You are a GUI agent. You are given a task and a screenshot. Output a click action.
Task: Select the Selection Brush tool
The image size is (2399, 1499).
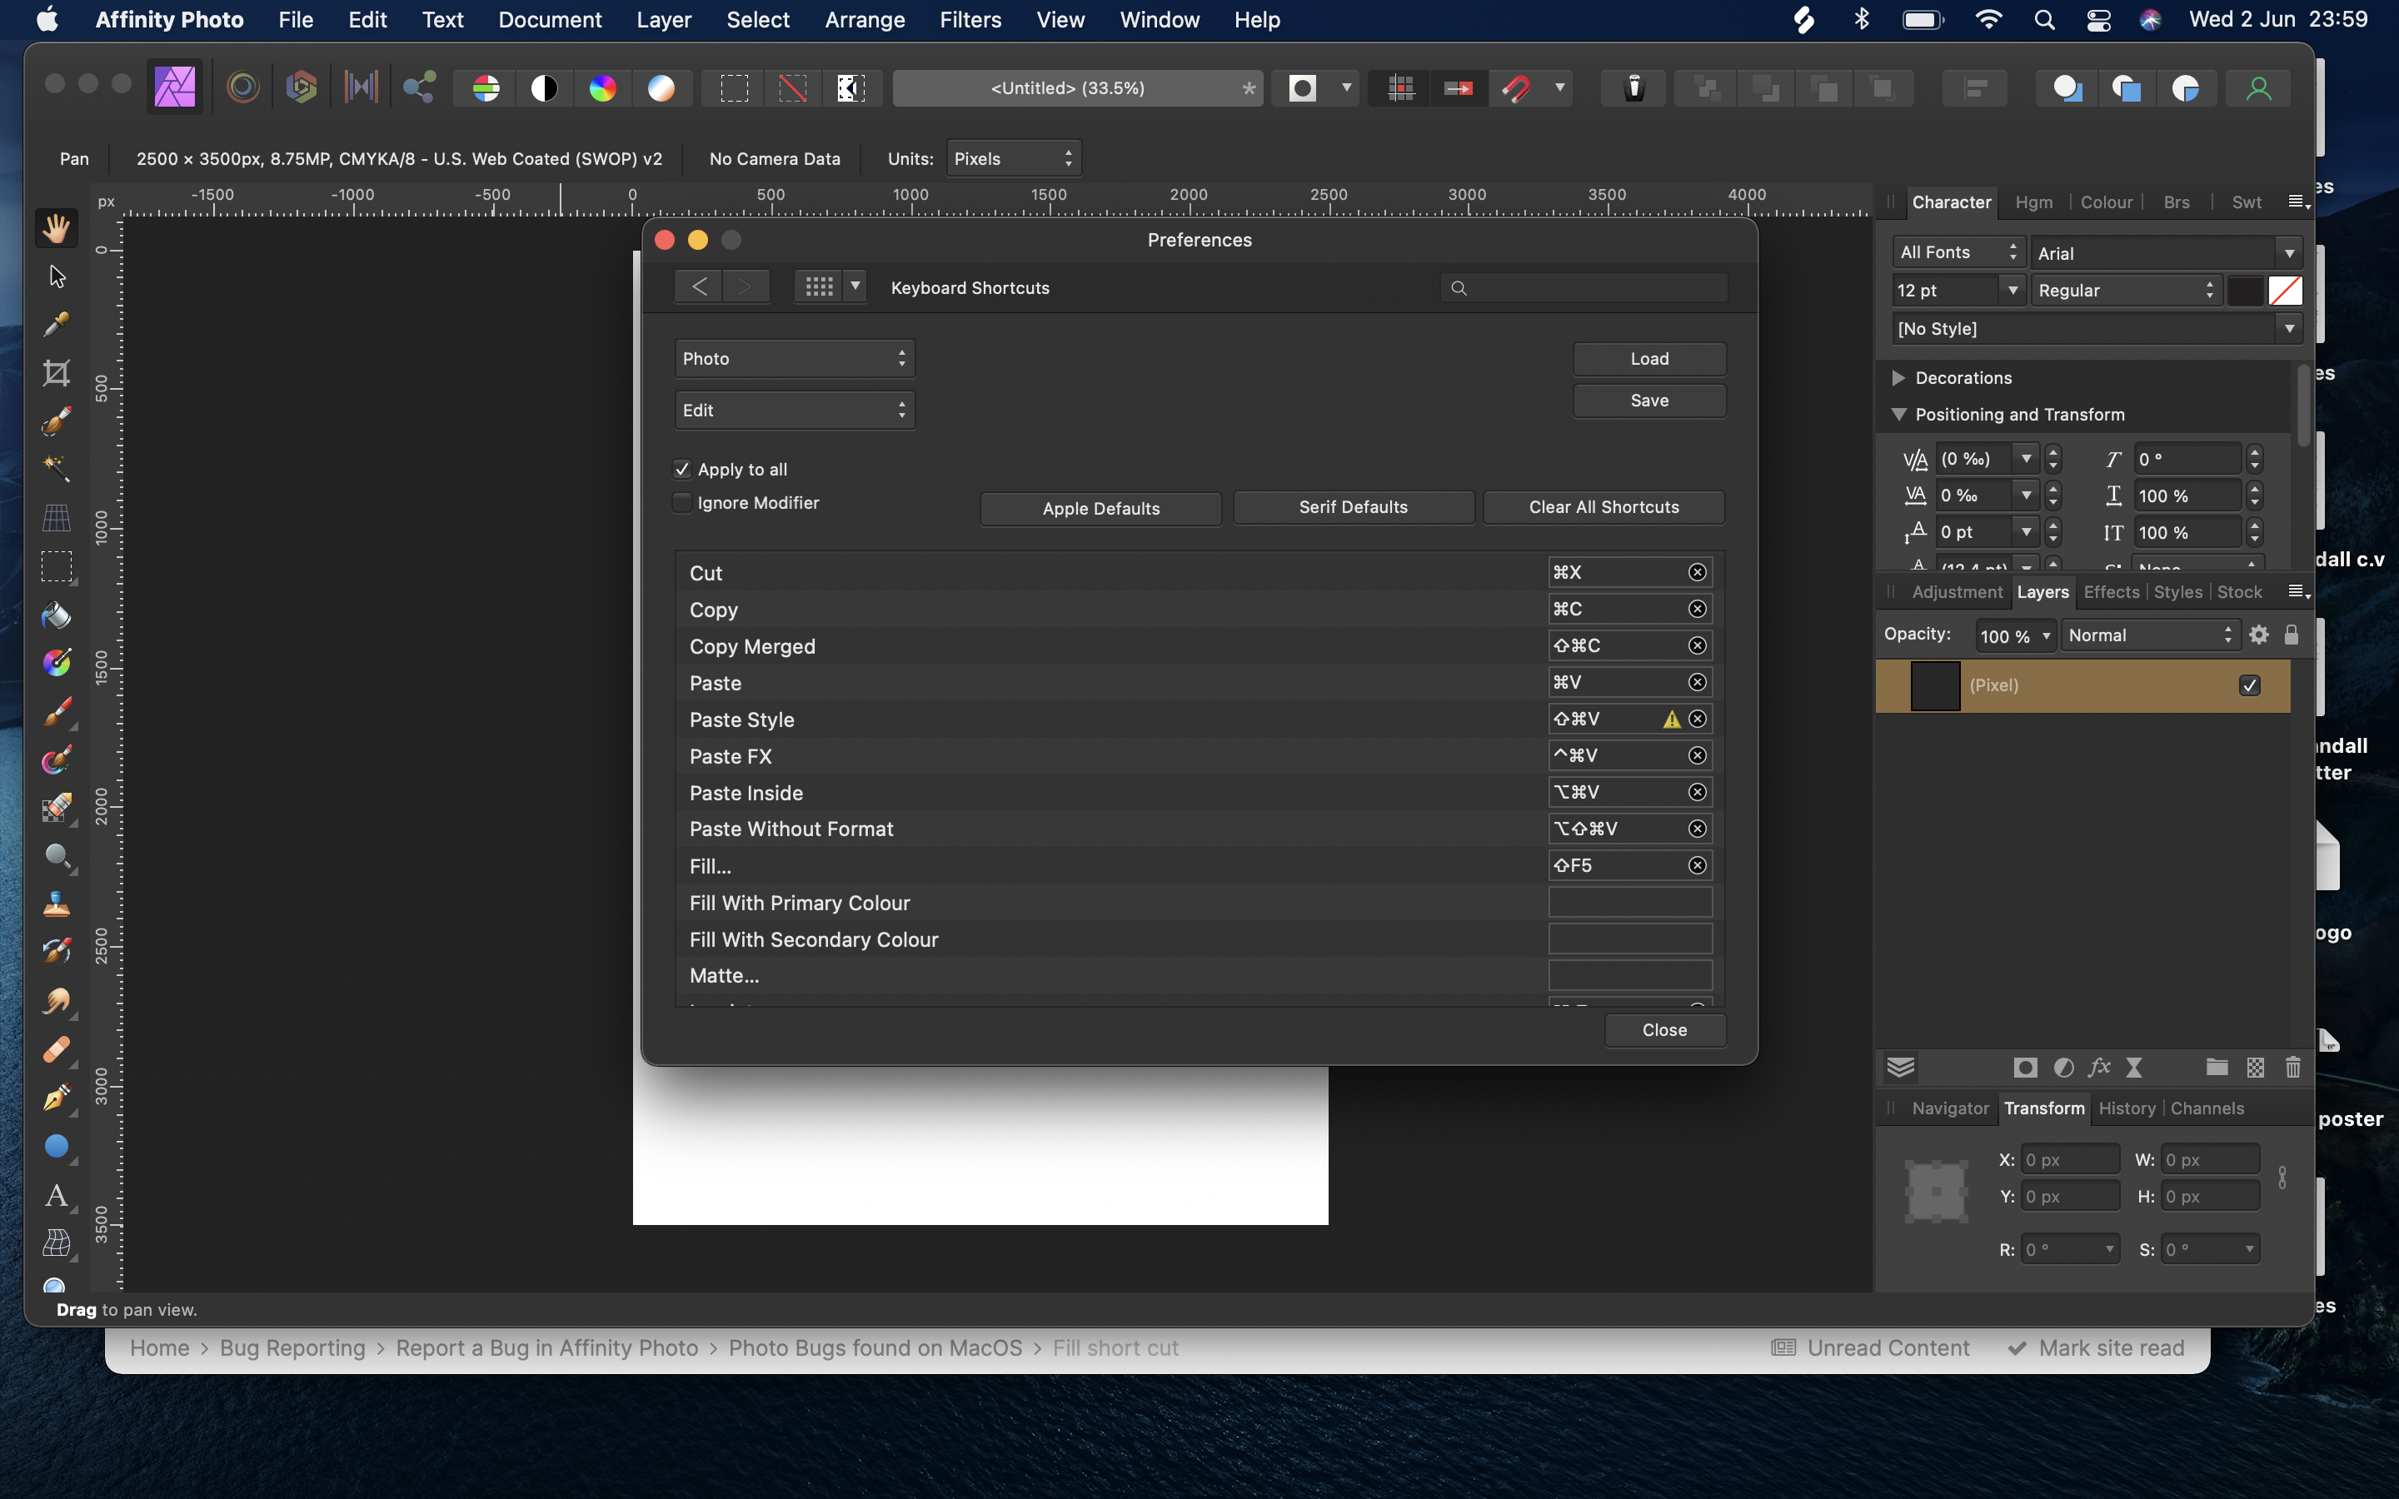point(57,421)
